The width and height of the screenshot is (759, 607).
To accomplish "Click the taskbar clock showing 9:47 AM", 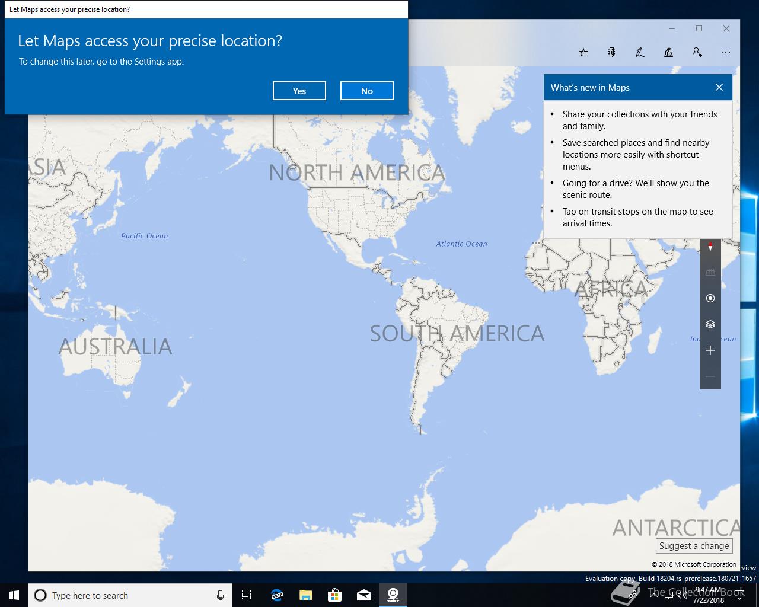I will point(709,595).
